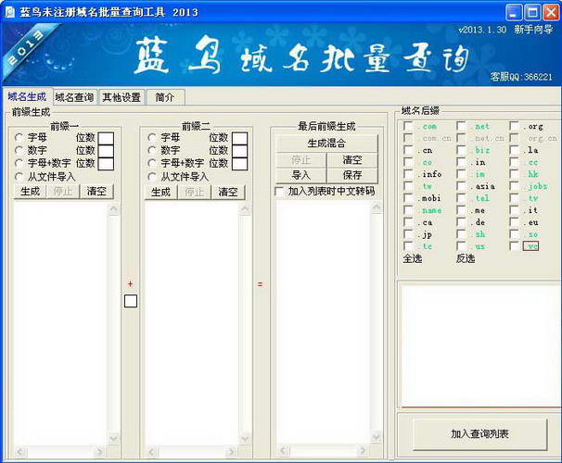Check the .hk suffix
The height and width of the screenshot is (463, 562).
tap(514, 174)
